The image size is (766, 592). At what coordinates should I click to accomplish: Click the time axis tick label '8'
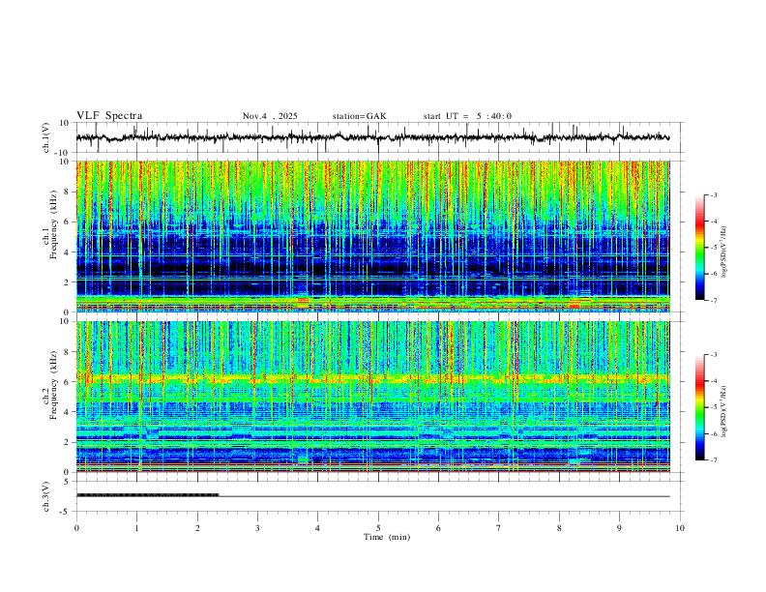click(x=559, y=528)
